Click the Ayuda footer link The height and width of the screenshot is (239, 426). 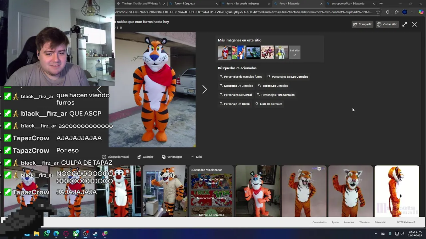coord(335,222)
